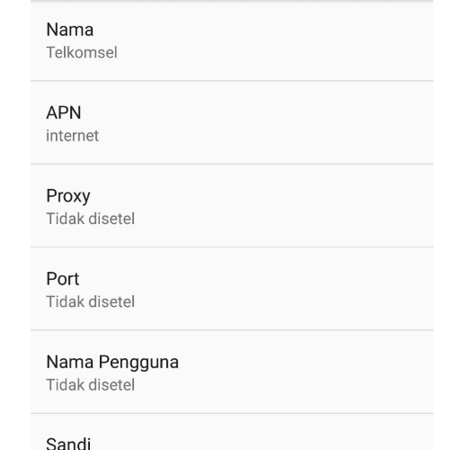Open the APN setting
Screen dimensions: 473x450
[x=232, y=122]
